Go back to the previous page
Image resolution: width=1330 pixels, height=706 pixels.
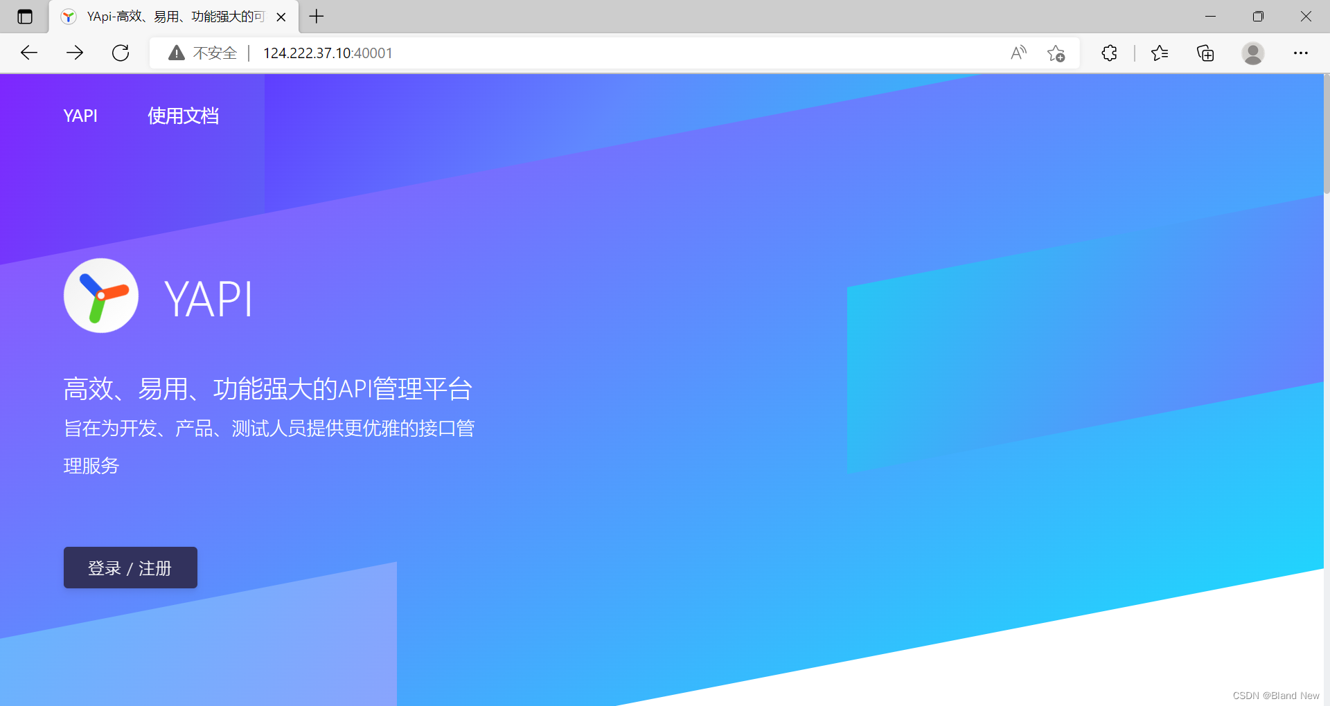pos(29,53)
